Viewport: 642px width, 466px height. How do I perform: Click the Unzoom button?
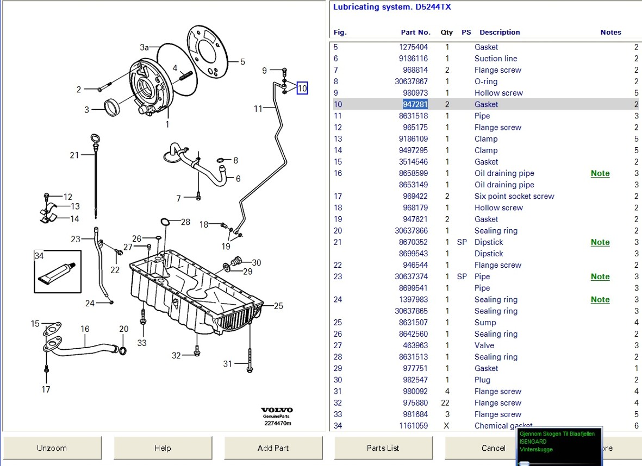(x=52, y=448)
